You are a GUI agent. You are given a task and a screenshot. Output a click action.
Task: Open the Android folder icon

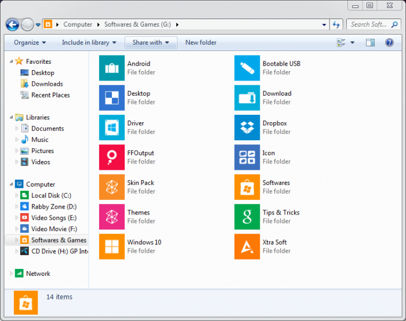coord(111,68)
